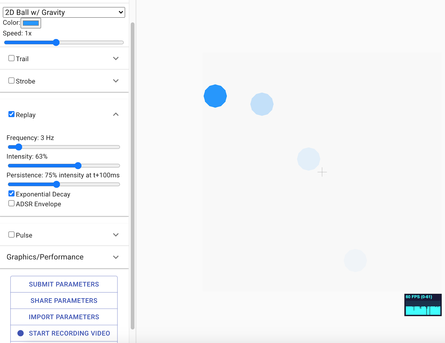The width and height of the screenshot is (445, 343).
Task: Click the sidebar vertical scrollbar
Action: [133, 176]
